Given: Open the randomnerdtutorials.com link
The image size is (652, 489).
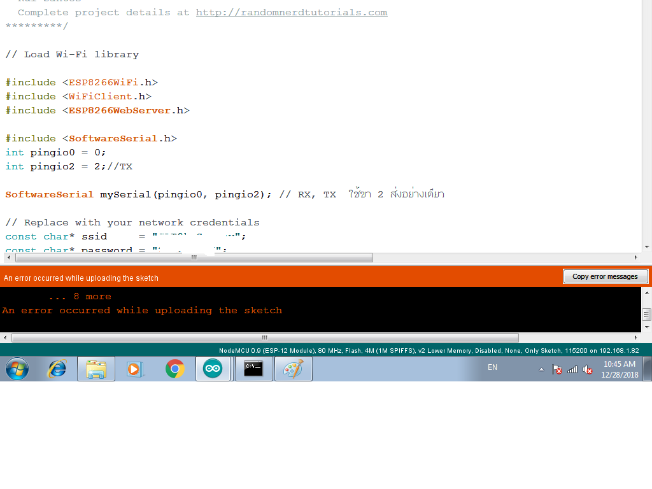Looking at the screenshot, I should click(x=291, y=12).
